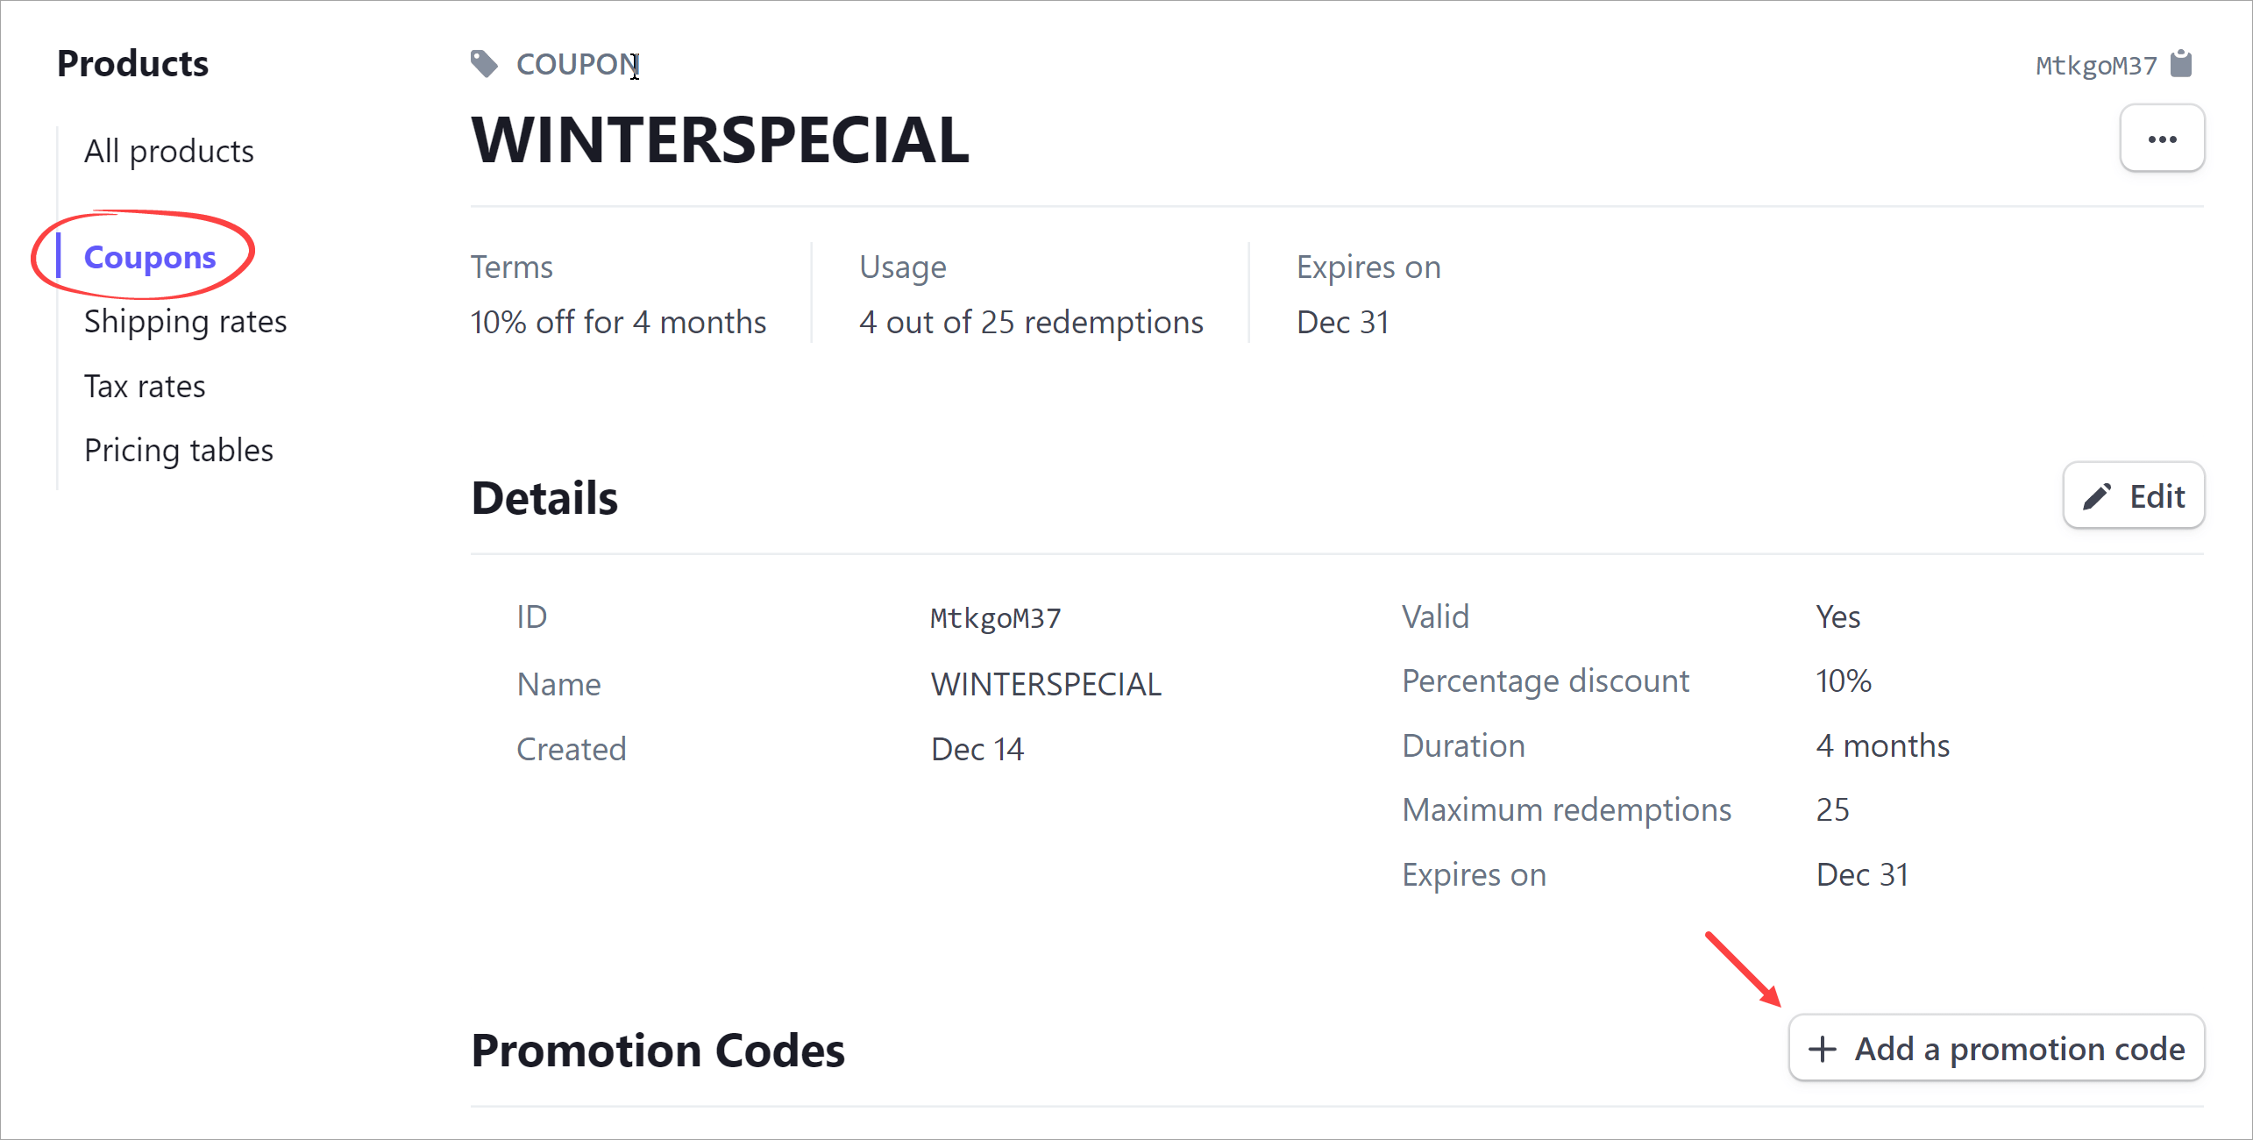
Task: Click the tag icon beside COUPON label
Action: [484, 64]
